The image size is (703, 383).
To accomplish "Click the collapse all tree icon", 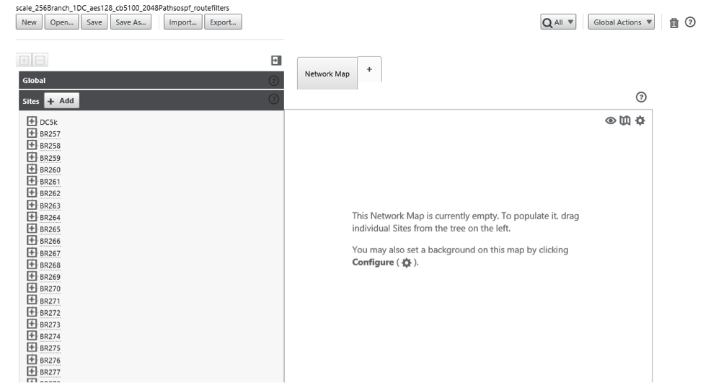I will click(40, 60).
